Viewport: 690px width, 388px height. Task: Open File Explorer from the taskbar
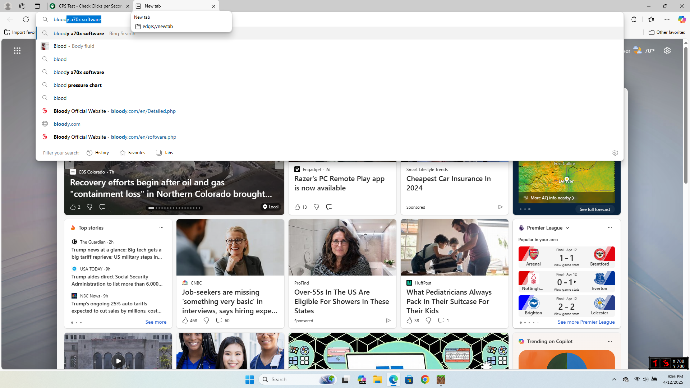point(378,379)
